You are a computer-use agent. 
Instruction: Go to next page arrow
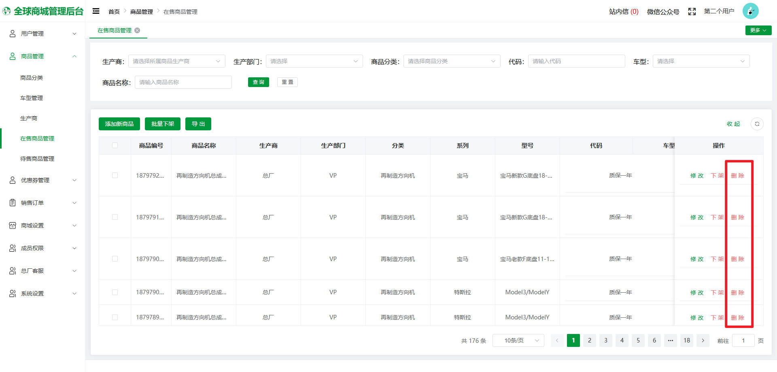click(703, 340)
